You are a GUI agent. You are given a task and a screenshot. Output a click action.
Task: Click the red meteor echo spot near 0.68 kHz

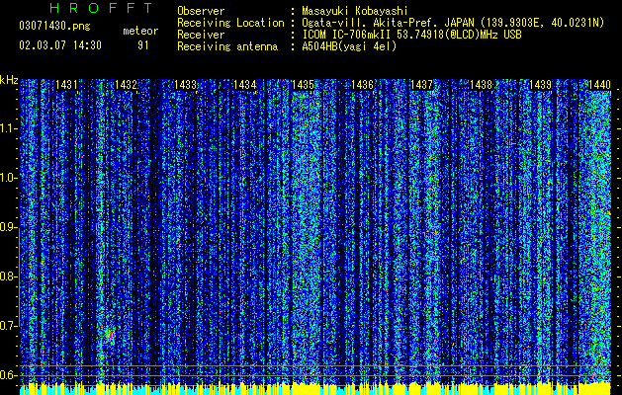[110, 335]
